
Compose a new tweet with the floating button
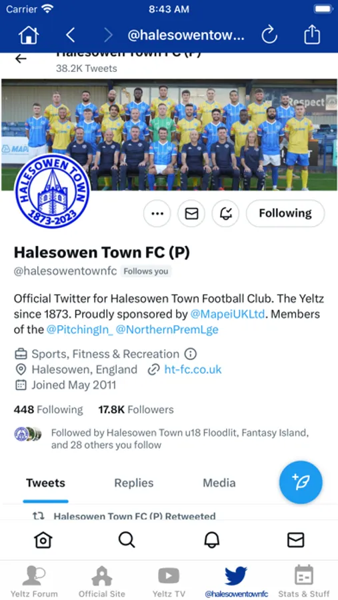pos(301,482)
